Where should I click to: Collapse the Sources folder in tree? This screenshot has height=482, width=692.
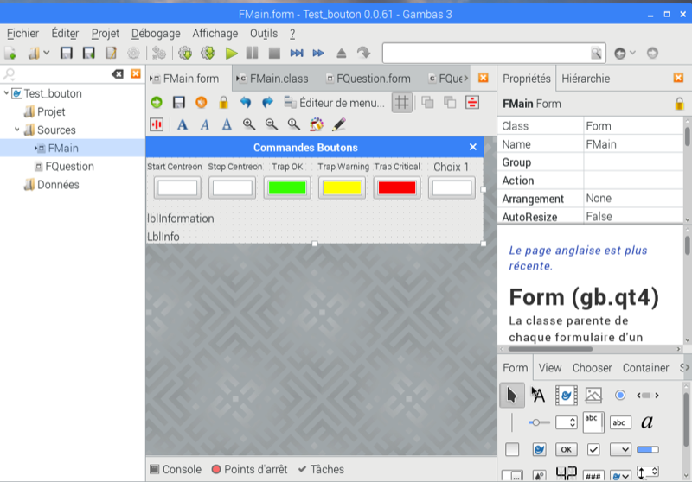click(x=17, y=130)
